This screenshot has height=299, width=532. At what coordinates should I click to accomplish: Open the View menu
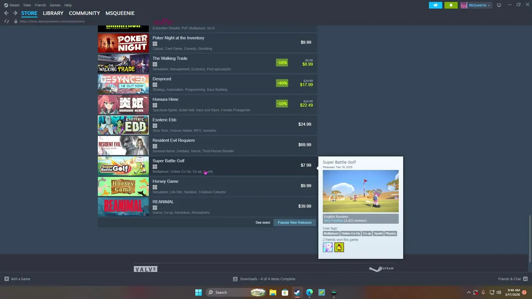pos(27,5)
